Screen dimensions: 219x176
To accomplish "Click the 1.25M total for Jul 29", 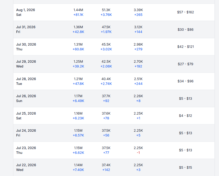I will [78, 62].
